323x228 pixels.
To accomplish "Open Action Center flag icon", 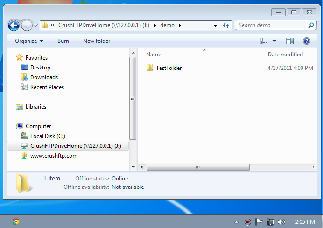I will 259,222.
